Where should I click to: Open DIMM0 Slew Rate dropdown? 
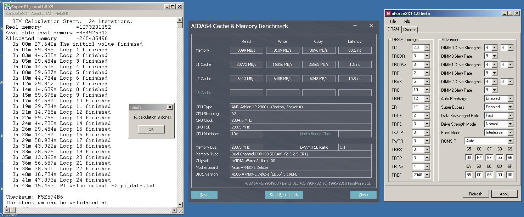[494, 56]
